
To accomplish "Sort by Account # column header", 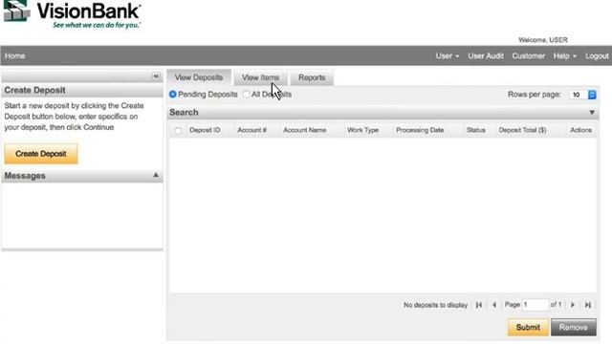I will coord(251,130).
